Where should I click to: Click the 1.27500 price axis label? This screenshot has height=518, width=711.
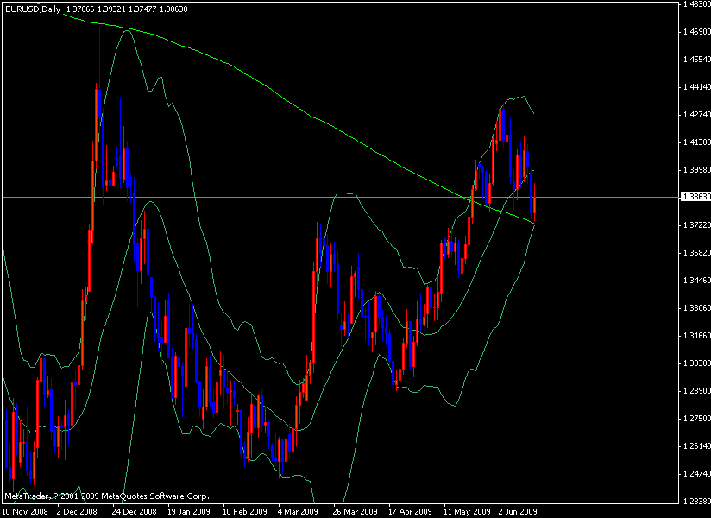696,419
